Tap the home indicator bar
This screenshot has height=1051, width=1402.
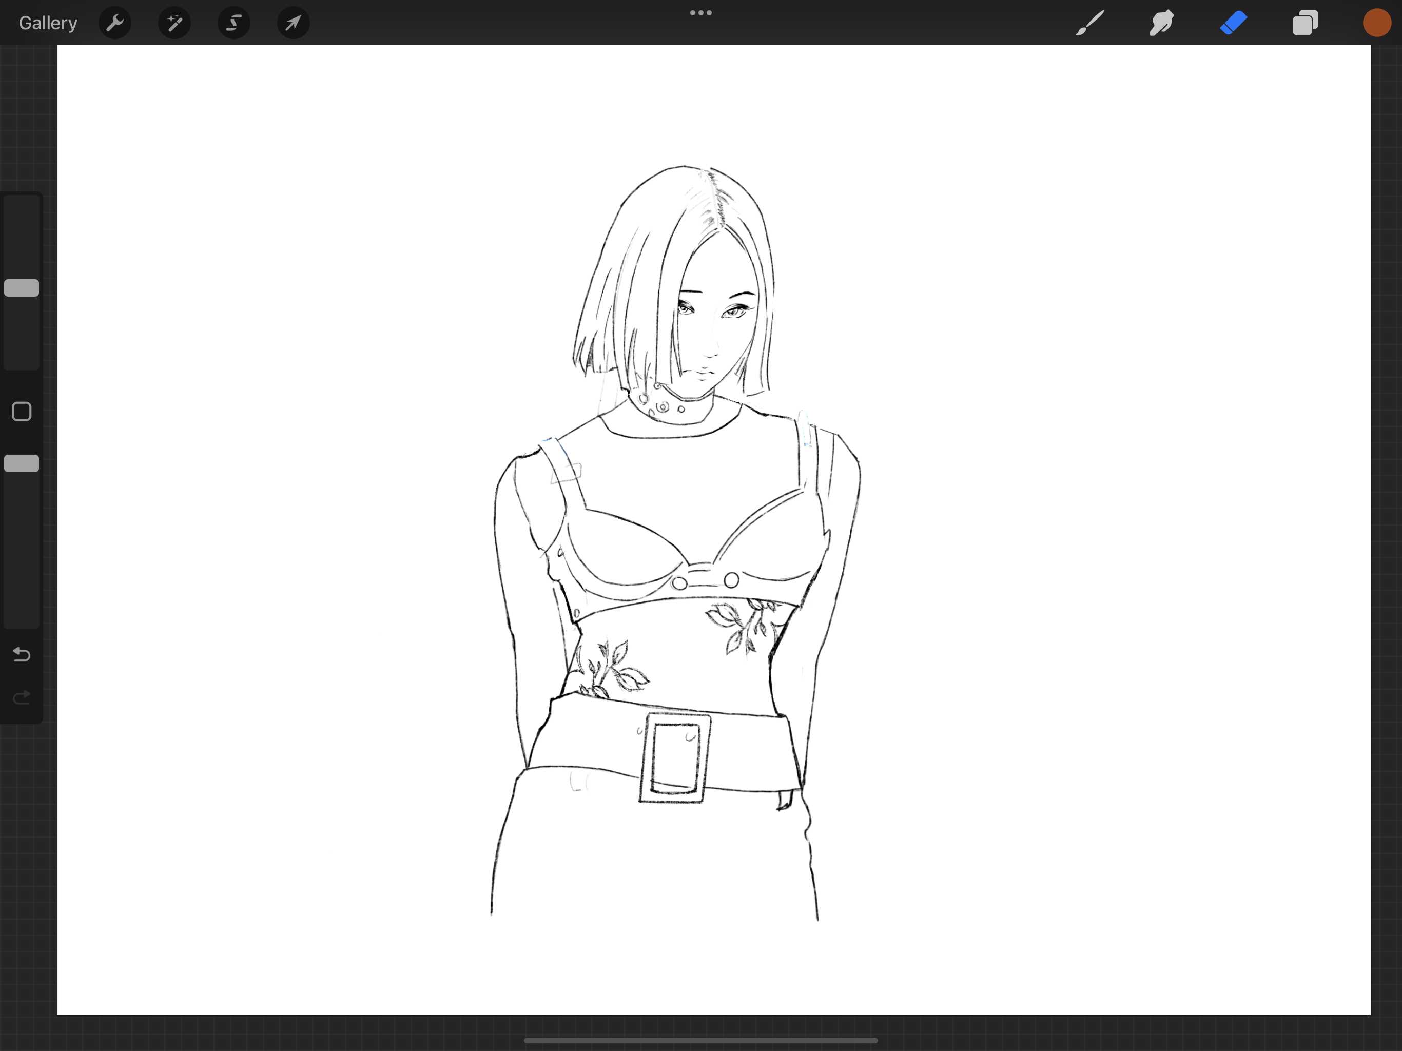pyautogui.click(x=701, y=1040)
